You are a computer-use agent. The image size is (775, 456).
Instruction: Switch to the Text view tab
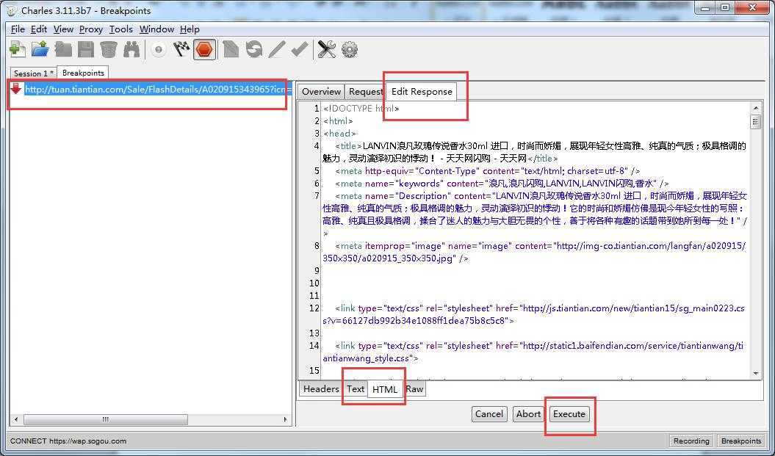[356, 388]
